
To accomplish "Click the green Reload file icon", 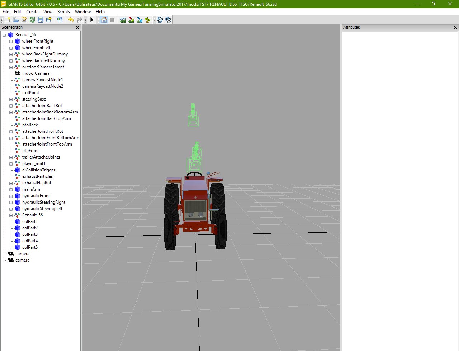I will click(32, 20).
